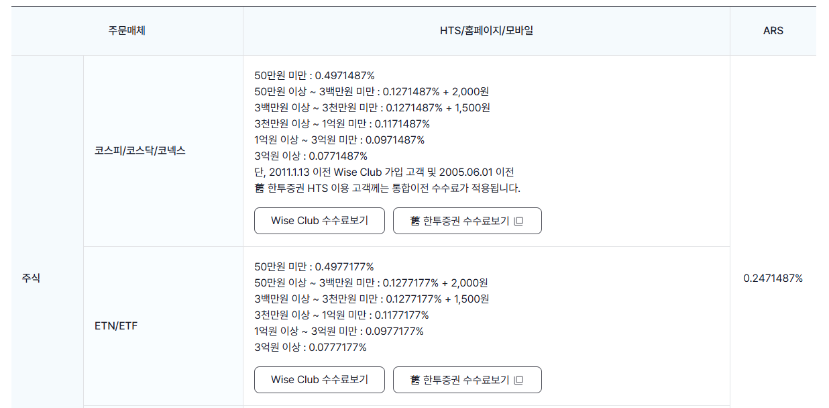Click the ARS column header
This screenshot has width=829, height=408.
coord(775,30)
